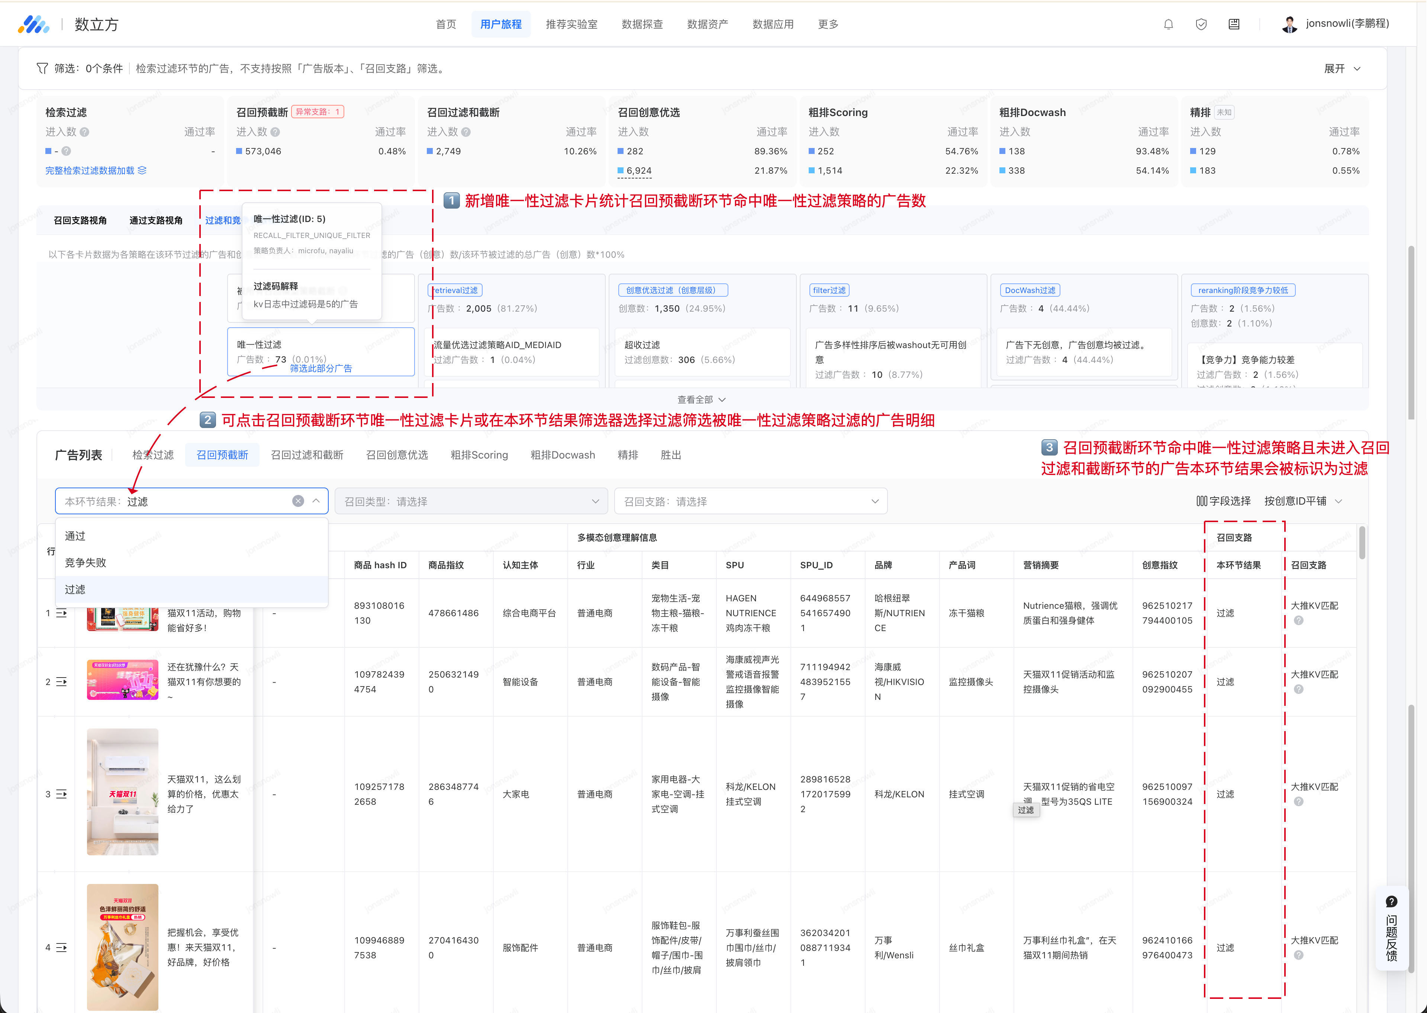This screenshot has height=1013, width=1427.
Task: Click the 问题反馈 question mark icon
Action: click(1391, 901)
